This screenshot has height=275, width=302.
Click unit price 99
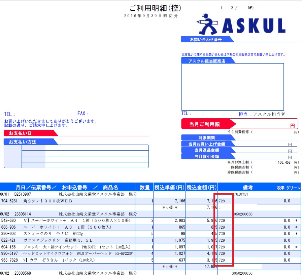[x=183, y=233]
